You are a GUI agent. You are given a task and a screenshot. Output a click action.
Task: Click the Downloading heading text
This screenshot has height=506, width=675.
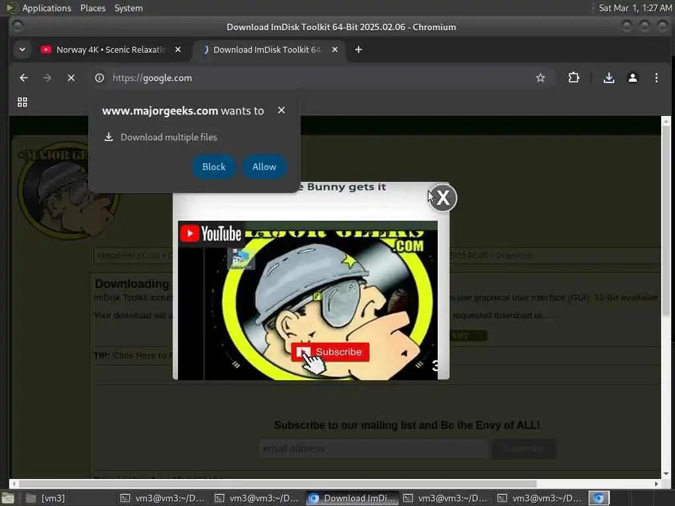click(132, 284)
